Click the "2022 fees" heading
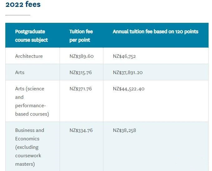212x171 pixels. (x=23, y=5)
